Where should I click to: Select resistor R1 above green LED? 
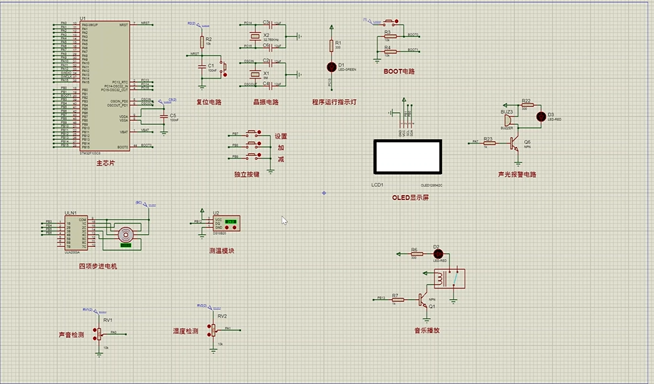tap(331, 46)
